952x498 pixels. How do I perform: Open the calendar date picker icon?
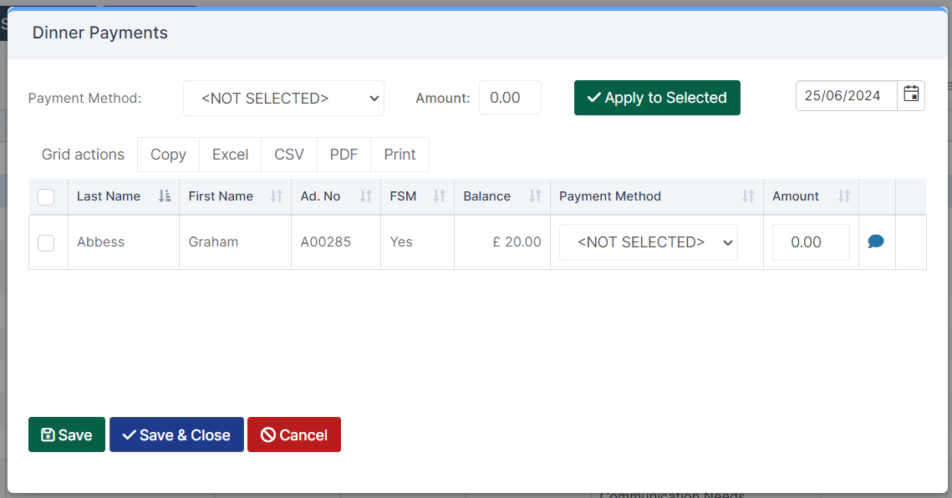point(911,94)
